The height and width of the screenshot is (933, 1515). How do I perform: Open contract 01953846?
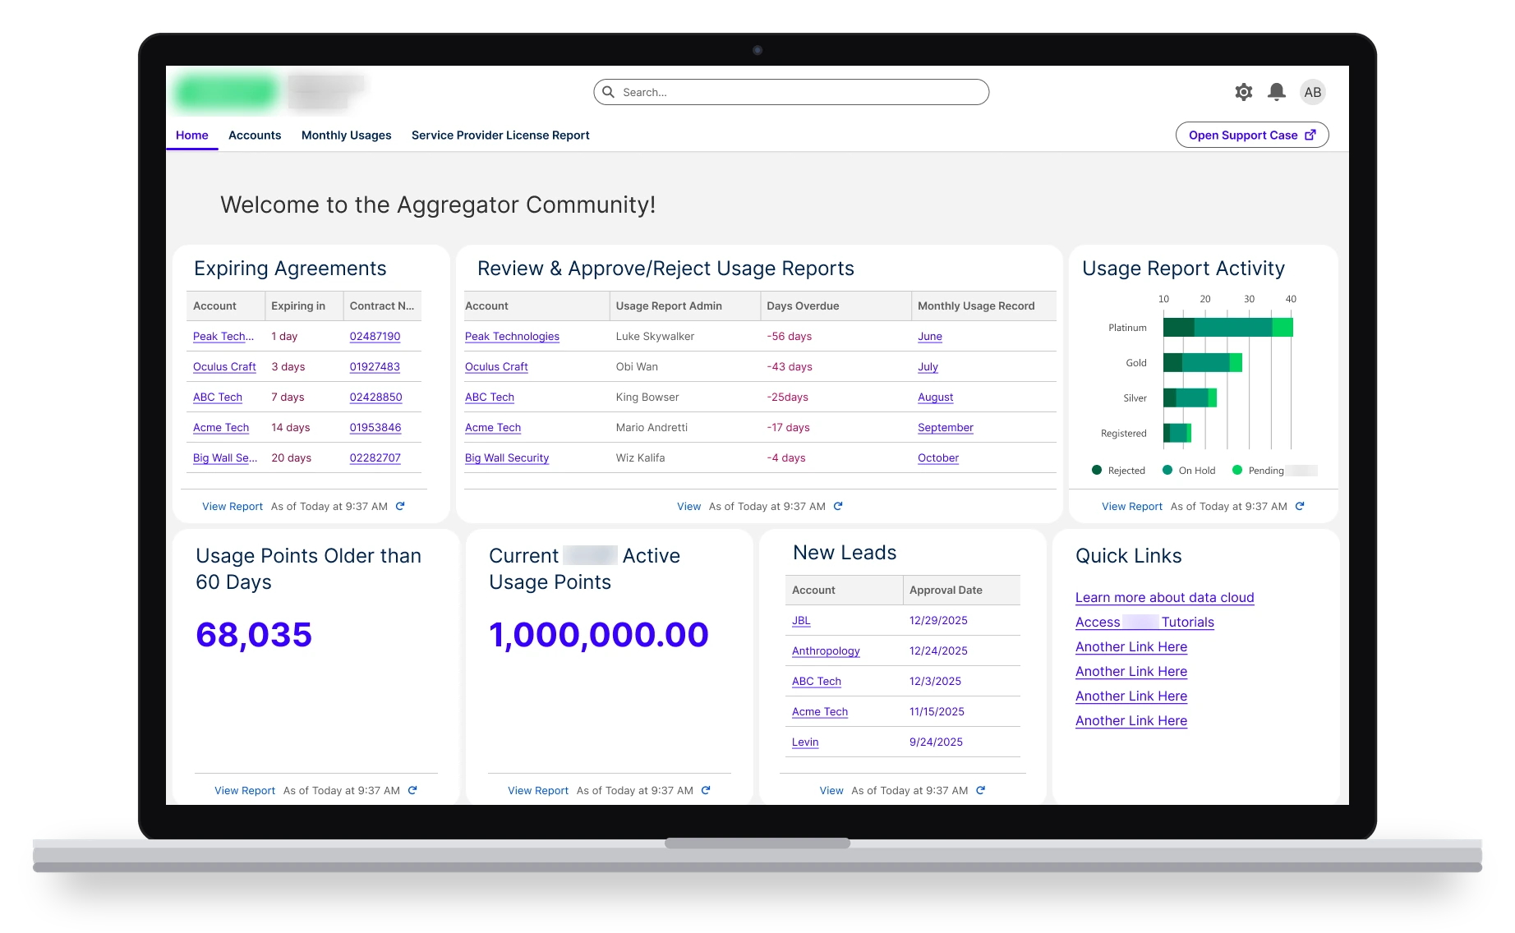pyautogui.click(x=375, y=427)
